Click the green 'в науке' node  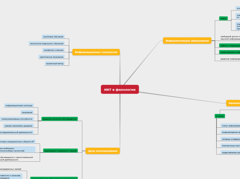click(x=220, y=116)
